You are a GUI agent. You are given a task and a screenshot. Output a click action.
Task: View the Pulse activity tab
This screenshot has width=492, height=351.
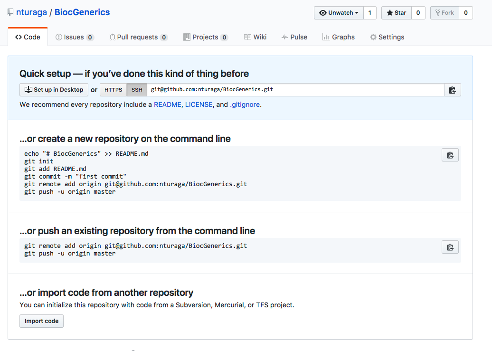[294, 37]
